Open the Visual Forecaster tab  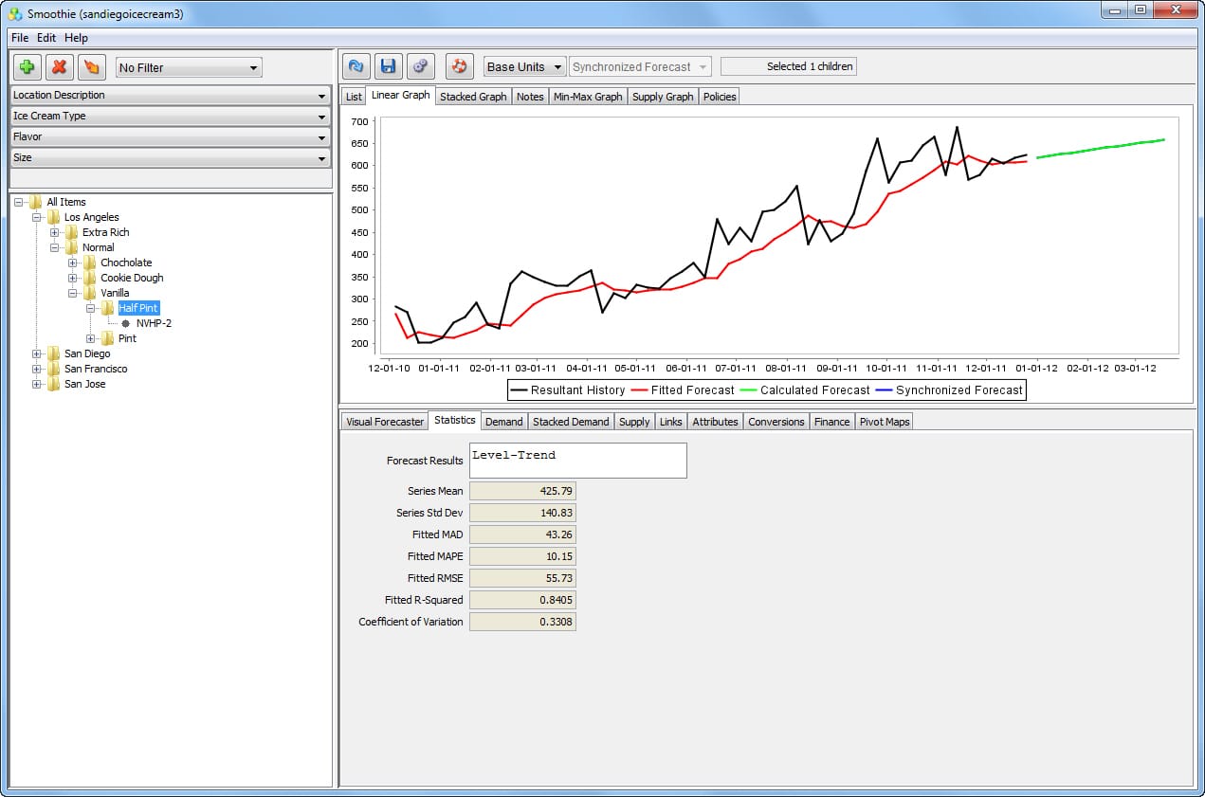pos(384,422)
